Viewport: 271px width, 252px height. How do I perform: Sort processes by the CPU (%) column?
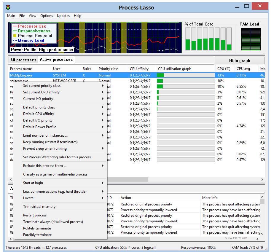(x=224, y=68)
